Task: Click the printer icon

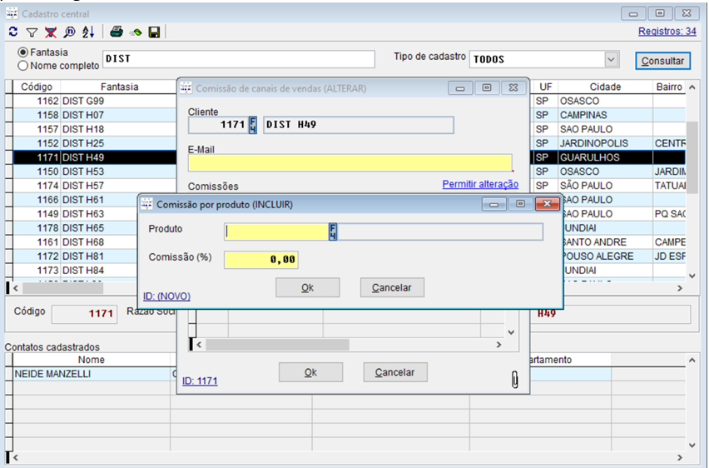Action: [117, 32]
